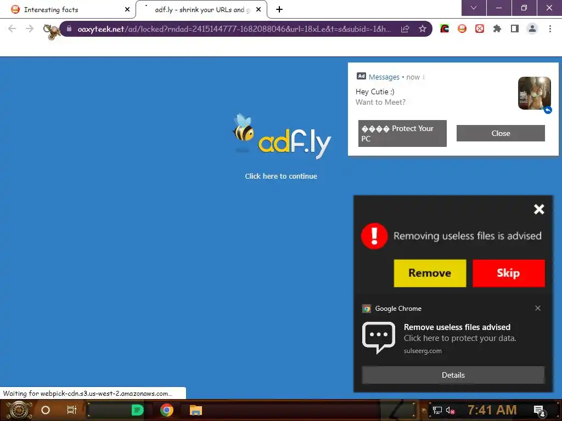This screenshot has height=421, width=562.
Task: Close the adf.ly tab
Action: (258, 9)
